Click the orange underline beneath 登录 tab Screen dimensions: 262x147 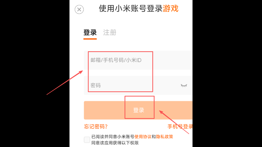tap(90, 39)
